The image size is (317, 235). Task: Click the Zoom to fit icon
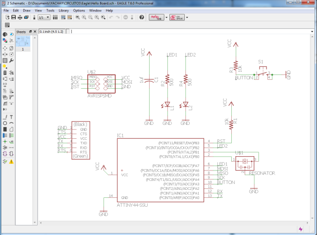77,17
